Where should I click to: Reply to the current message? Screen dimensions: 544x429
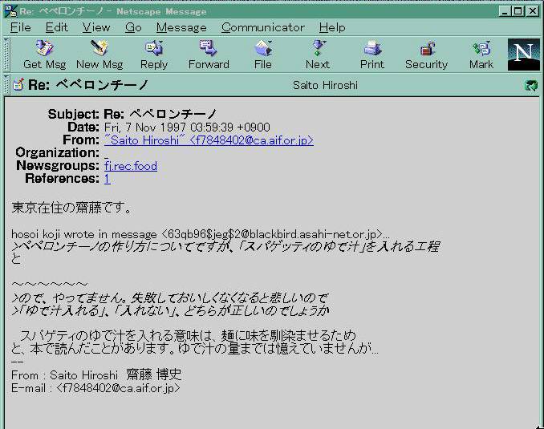tap(154, 55)
